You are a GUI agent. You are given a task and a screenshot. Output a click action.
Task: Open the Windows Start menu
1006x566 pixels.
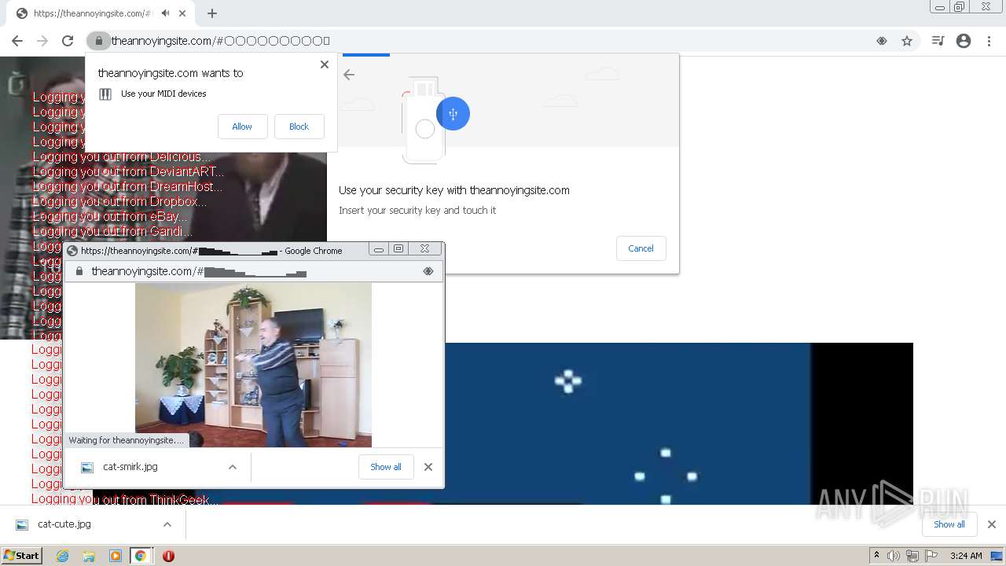point(21,556)
